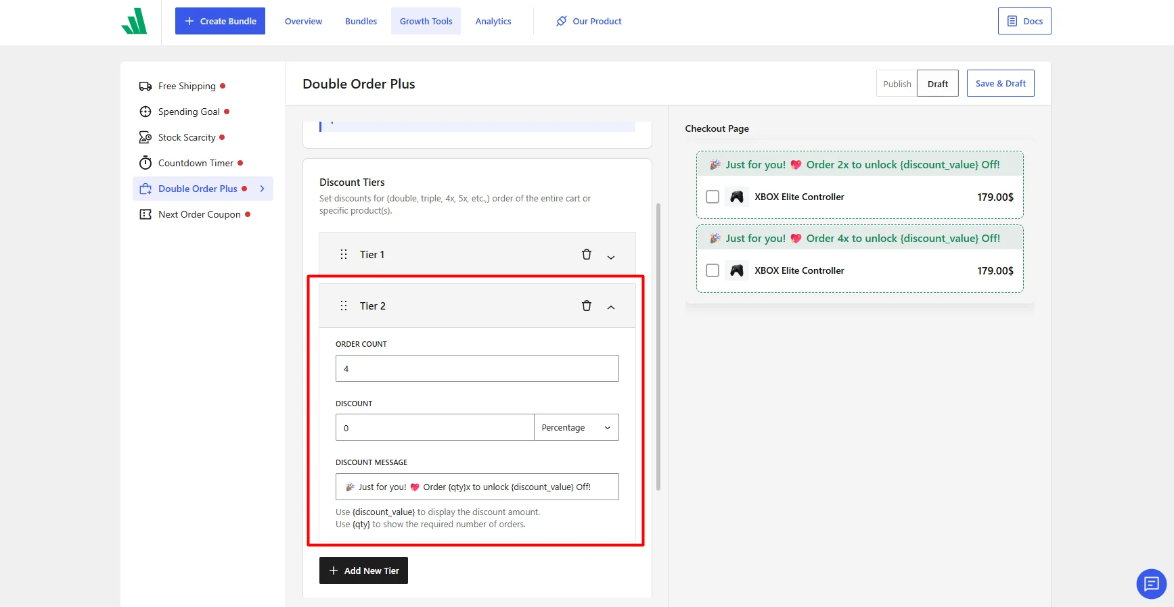Focus the Discount value input
The width and height of the screenshot is (1174, 607).
tap(435, 428)
